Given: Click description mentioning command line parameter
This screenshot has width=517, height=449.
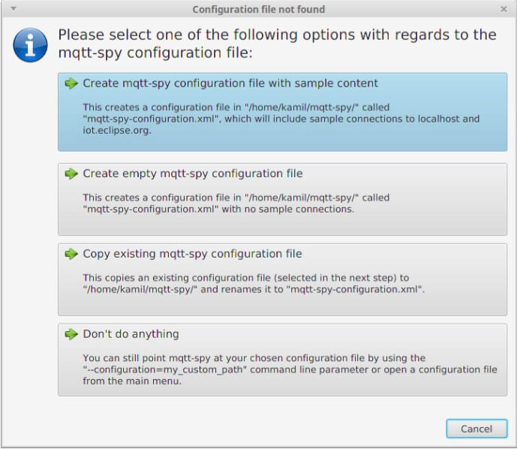Looking at the screenshot, I should (290, 369).
